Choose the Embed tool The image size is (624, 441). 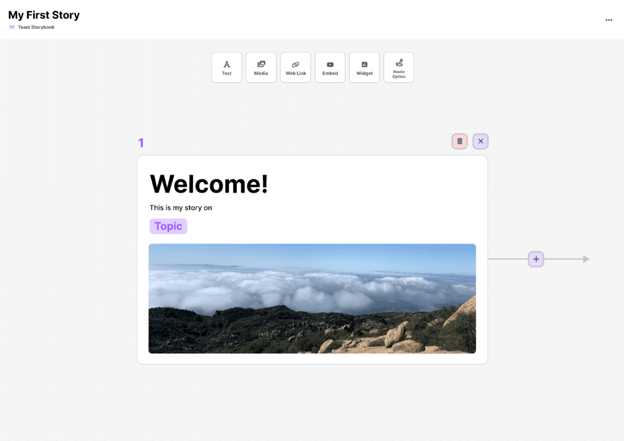[x=330, y=67]
